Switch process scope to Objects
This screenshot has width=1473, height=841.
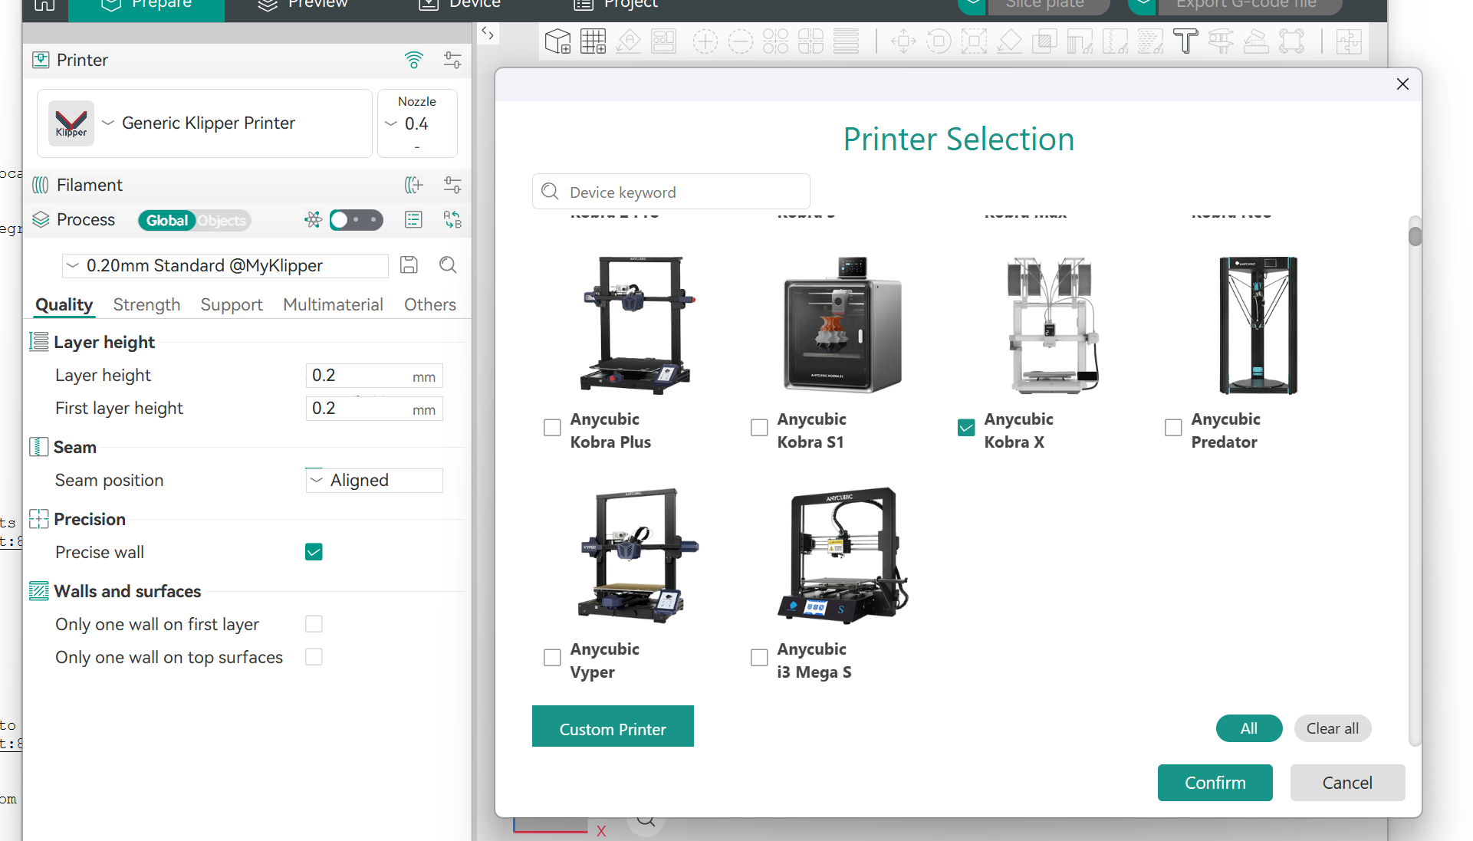click(x=222, y=221)
